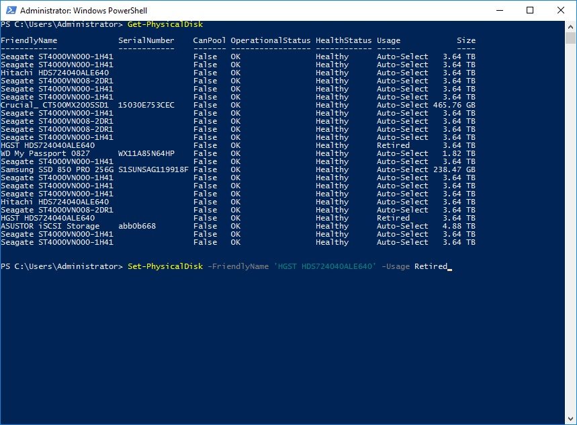Click serial number WX11A85N64HP
The height and width of the screenshot is (425, 577).
coord(146,153)
